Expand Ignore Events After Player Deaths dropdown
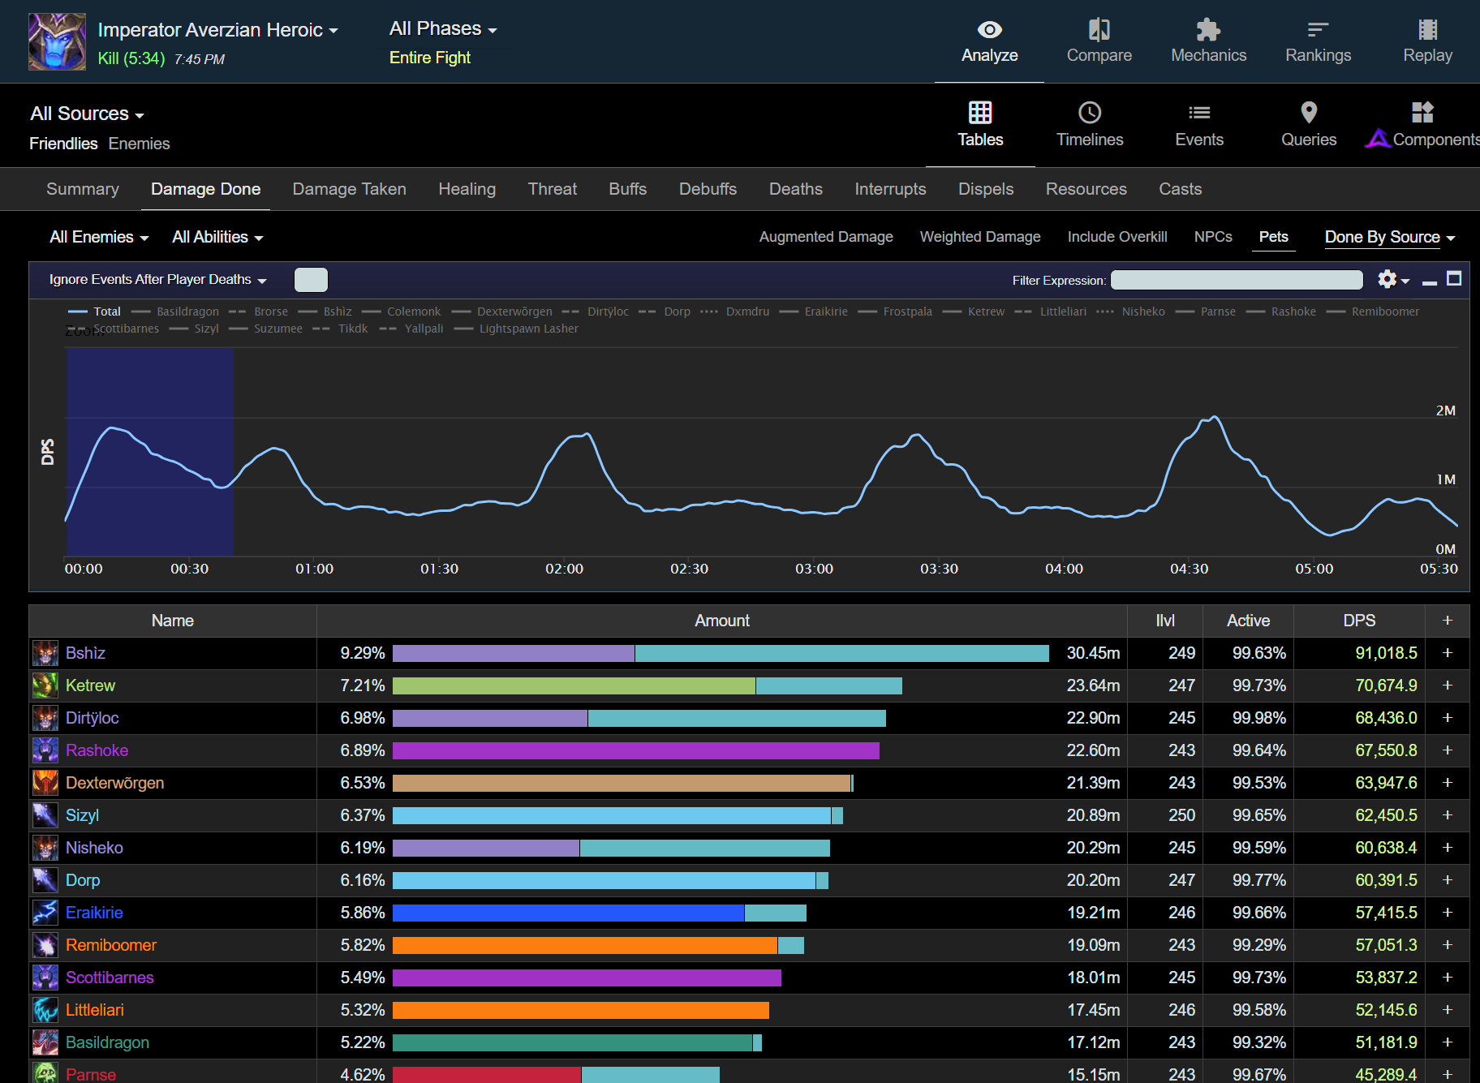Viewport: 1480px width, 1083px height. tap(157, 280)
